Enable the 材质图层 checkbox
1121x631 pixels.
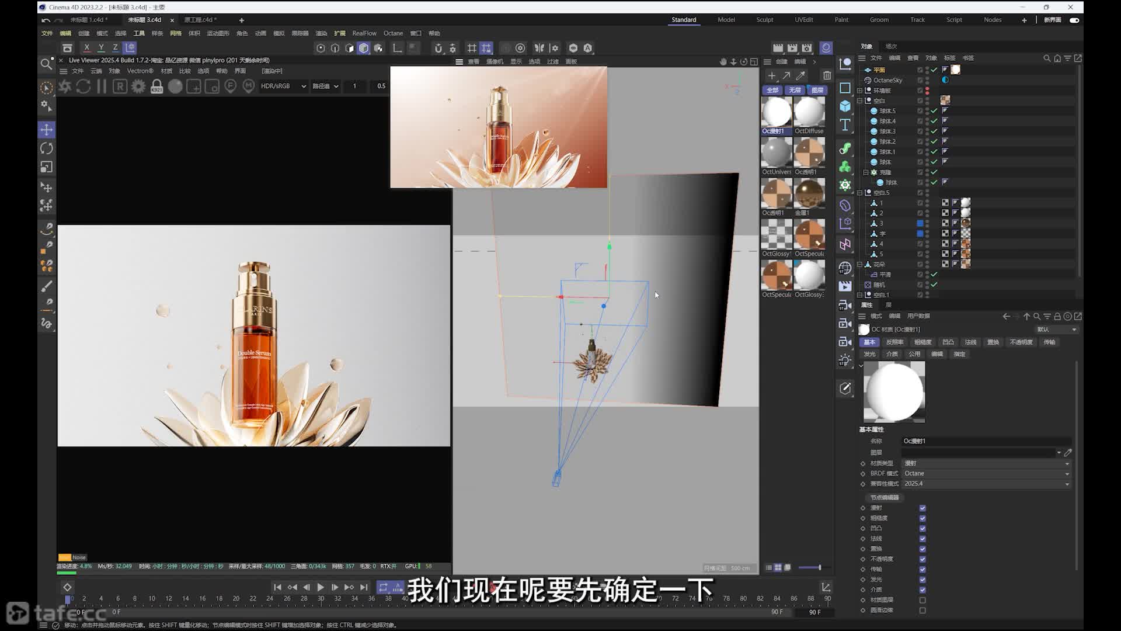point(922,600)
